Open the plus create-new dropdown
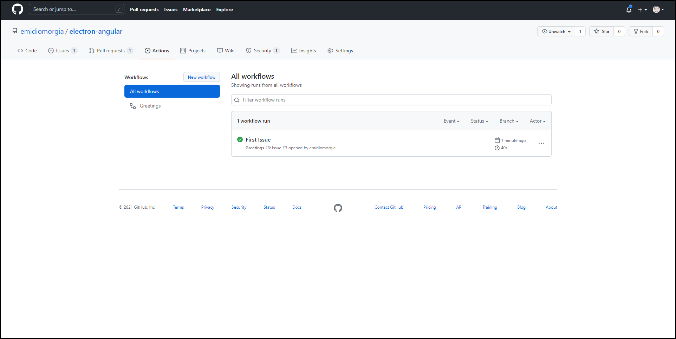The image size is (676, 339). (x=642, y=10)
